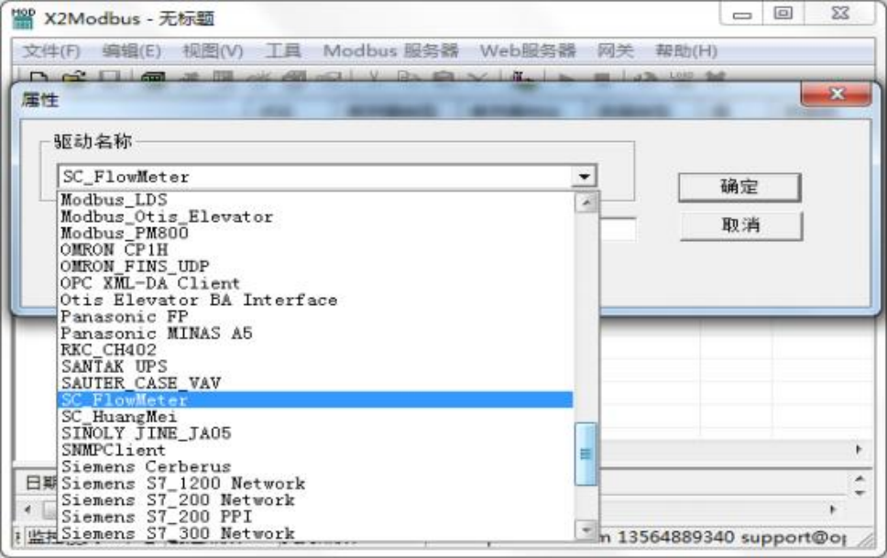Click the log panel's upper stepper arrow
This screenshot has width=887, height=558.
point(860,479)
